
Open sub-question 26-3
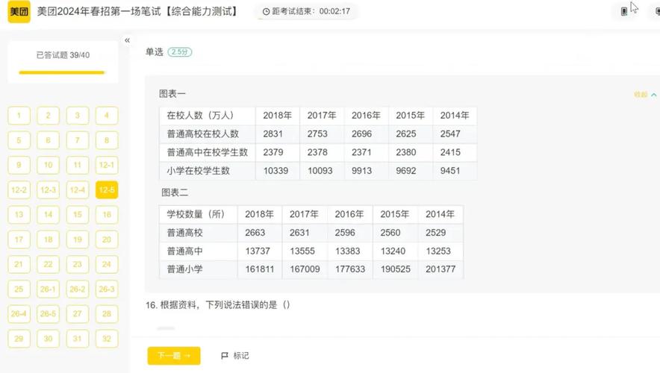click(x=107, y=289)
